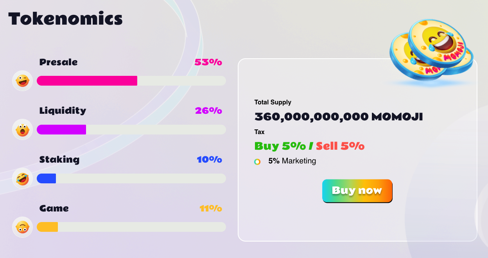Click the pink Presale progress bar

tap(87, 81)
